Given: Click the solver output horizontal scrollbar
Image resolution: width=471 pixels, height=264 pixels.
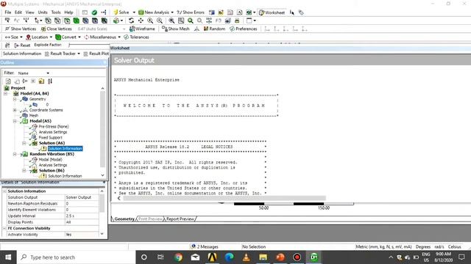Looking at the screenshot, I should pyautogui.click(x=224, y=198).
